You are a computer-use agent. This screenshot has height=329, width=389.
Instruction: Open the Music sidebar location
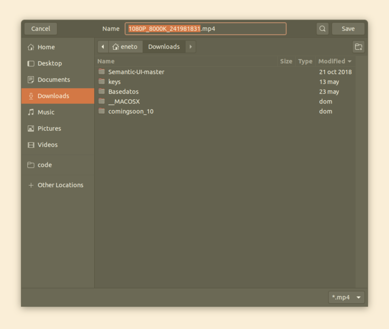point(46,112)
